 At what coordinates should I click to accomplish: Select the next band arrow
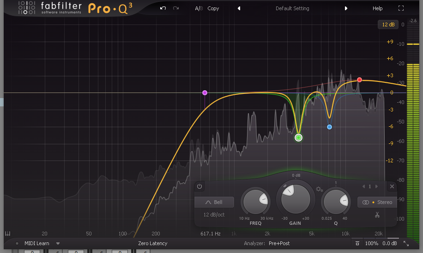[x=376, y=186]
